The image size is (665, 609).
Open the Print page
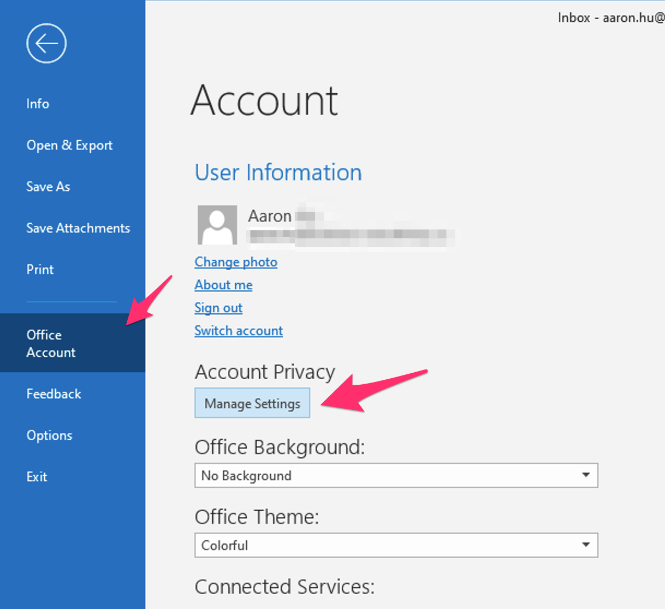click(x=40, y=269)
